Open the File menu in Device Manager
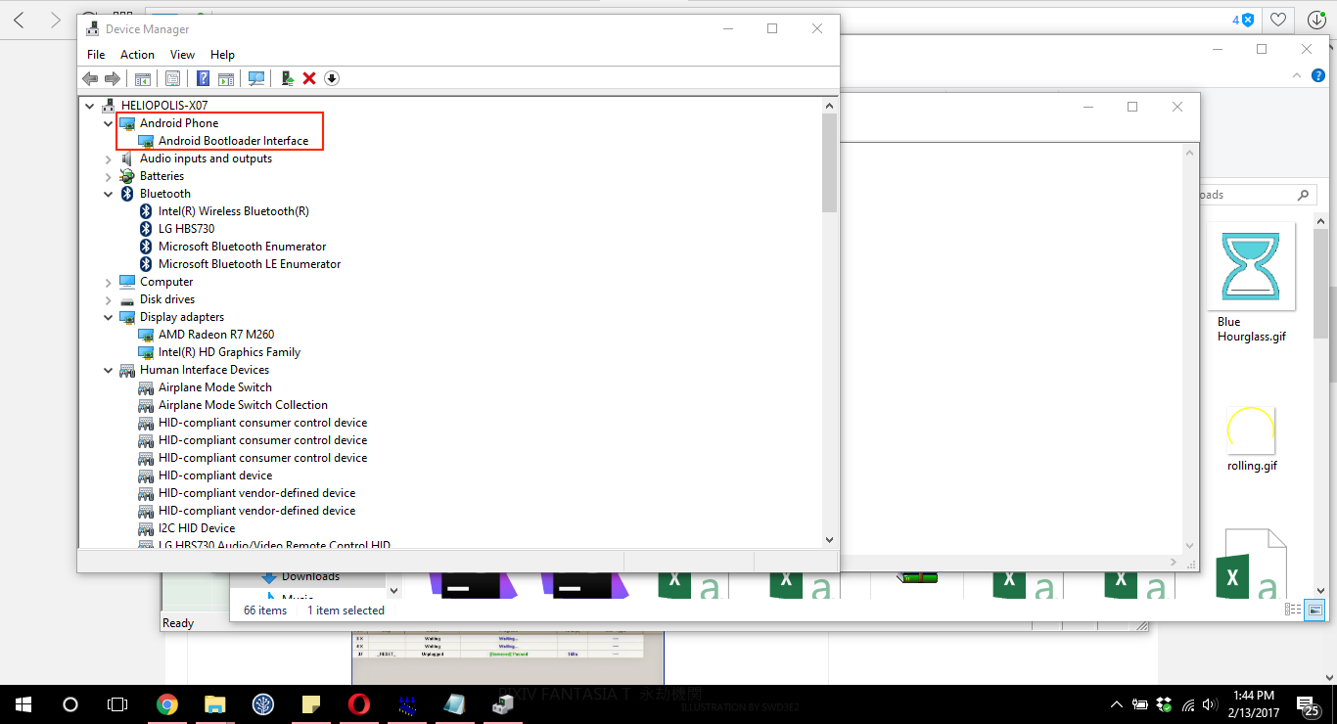The image size is (1337, 724). point(96,55)
